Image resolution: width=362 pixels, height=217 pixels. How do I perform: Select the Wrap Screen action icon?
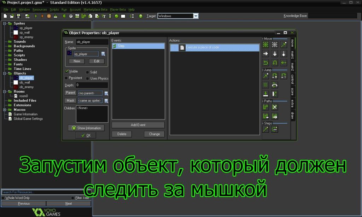point(274,85)
